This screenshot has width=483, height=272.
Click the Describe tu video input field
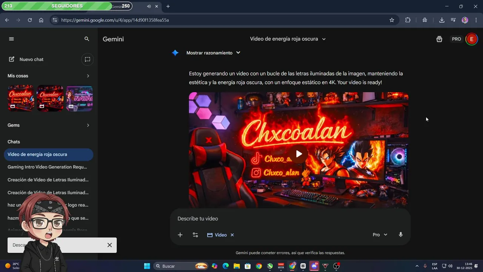pyautogui.click(x=290, y=219)
